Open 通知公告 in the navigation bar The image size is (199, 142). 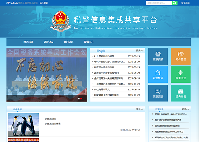48,42
